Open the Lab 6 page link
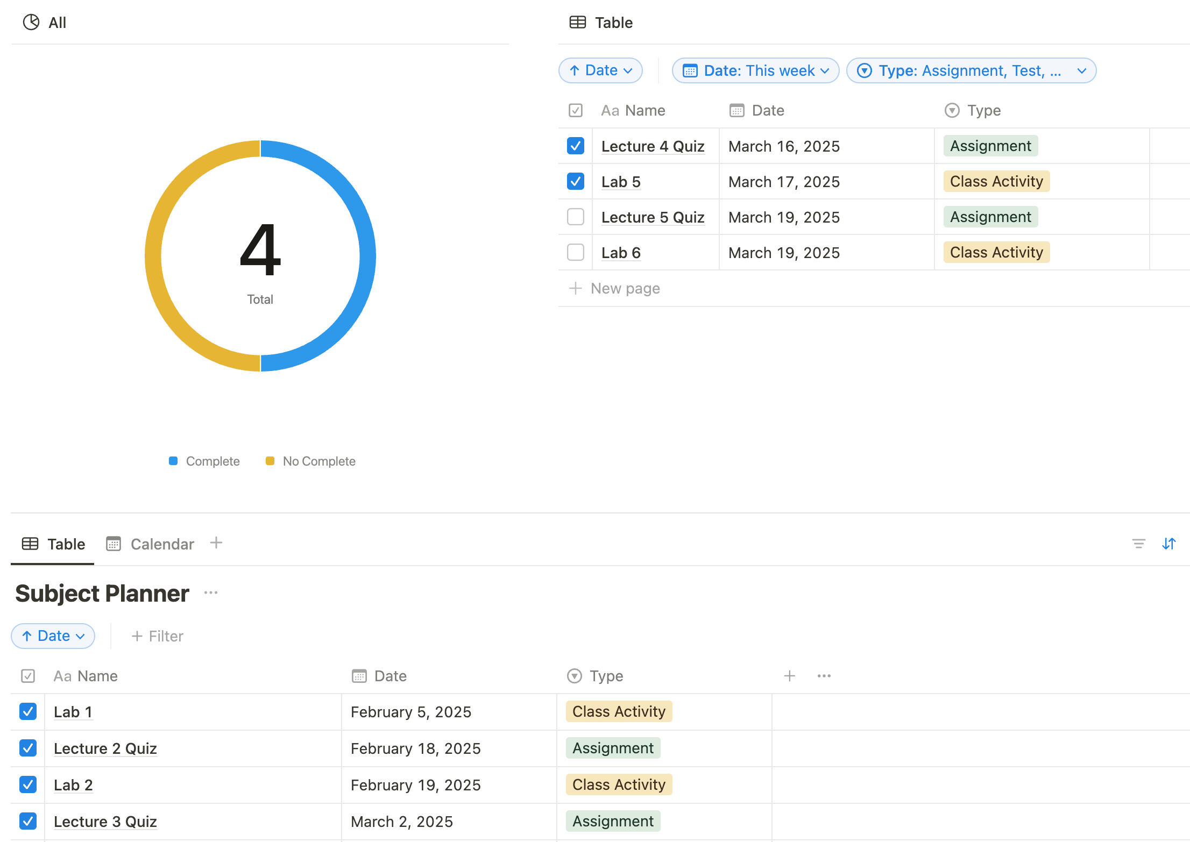Image resolution: width=1190 pixels, height=842 pixels. (x=620, y=253)
